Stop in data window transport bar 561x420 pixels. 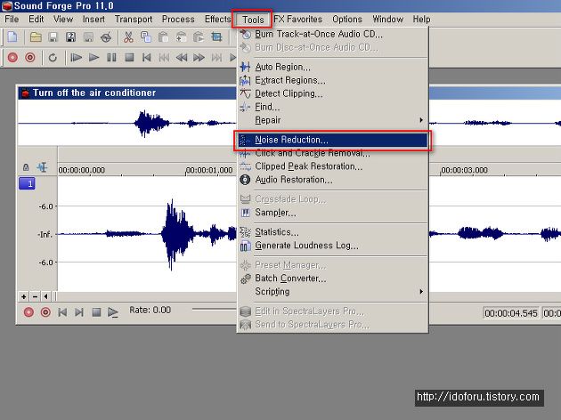[96, 312]
